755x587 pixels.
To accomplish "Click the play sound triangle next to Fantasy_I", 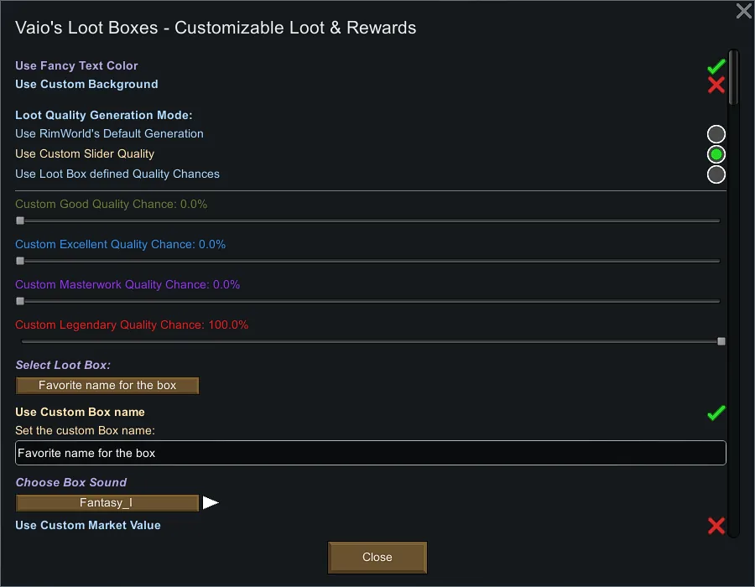I will [x=210, y=502].
